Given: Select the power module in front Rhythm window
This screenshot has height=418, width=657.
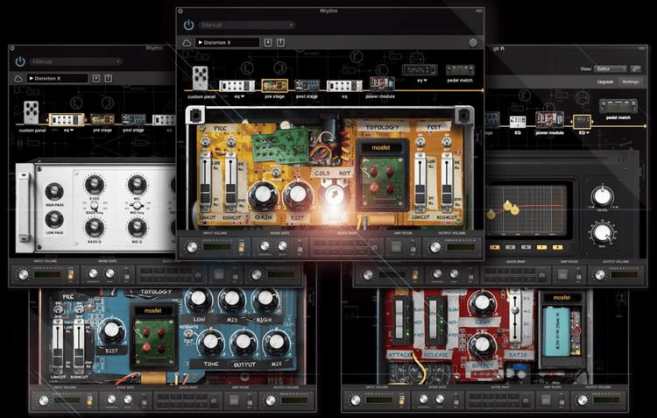Looking at the screenshot, I should pos(381,84).
